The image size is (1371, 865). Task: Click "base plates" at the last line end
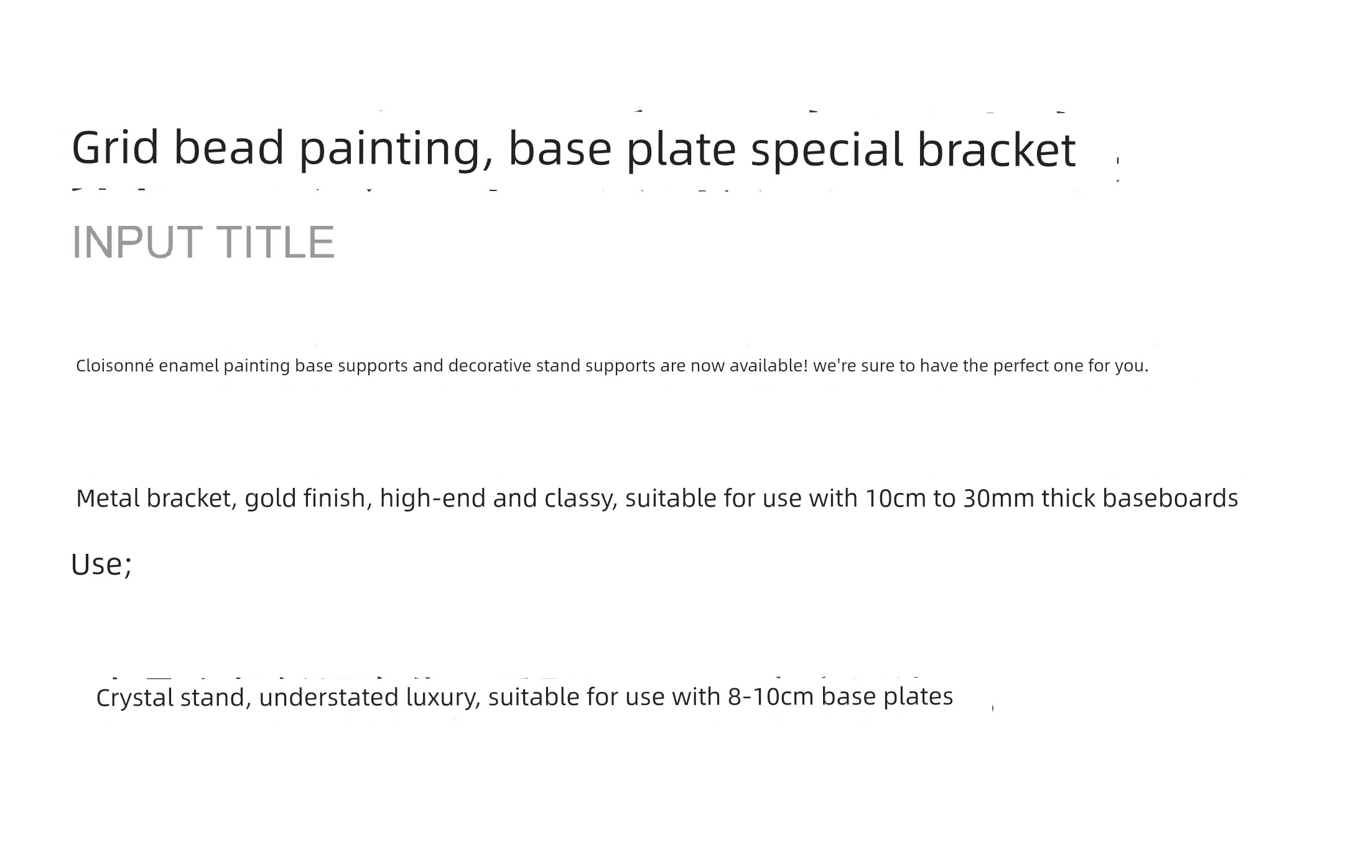[x=887, y=696]
